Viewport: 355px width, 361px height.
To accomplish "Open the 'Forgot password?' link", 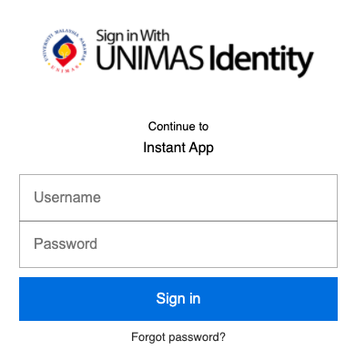I will pyautogui.click(x=178, y=337).
